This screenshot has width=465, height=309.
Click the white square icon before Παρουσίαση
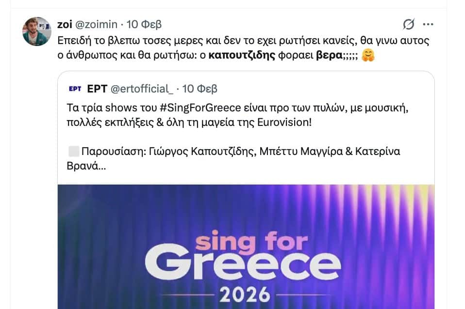pyautogui.click(x=74, y=152)
